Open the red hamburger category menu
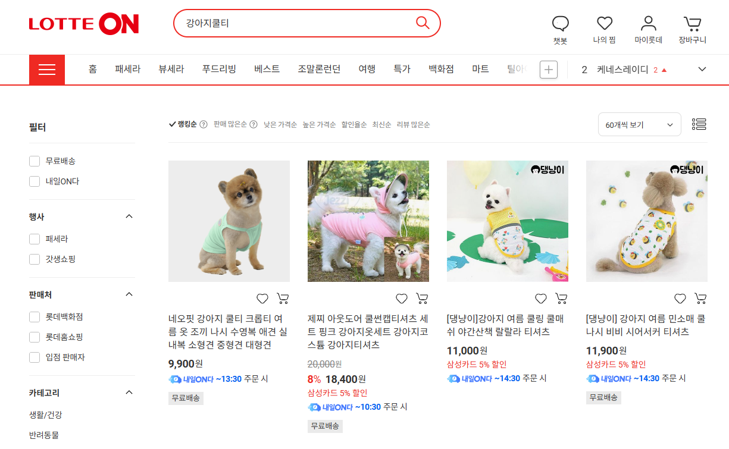Viewport: 729px width, 449px height. (47, 69)
